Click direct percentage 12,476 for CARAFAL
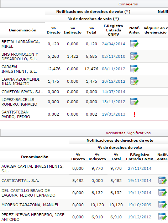This screenshot has width=168, height=223. [x=53, y=69]
